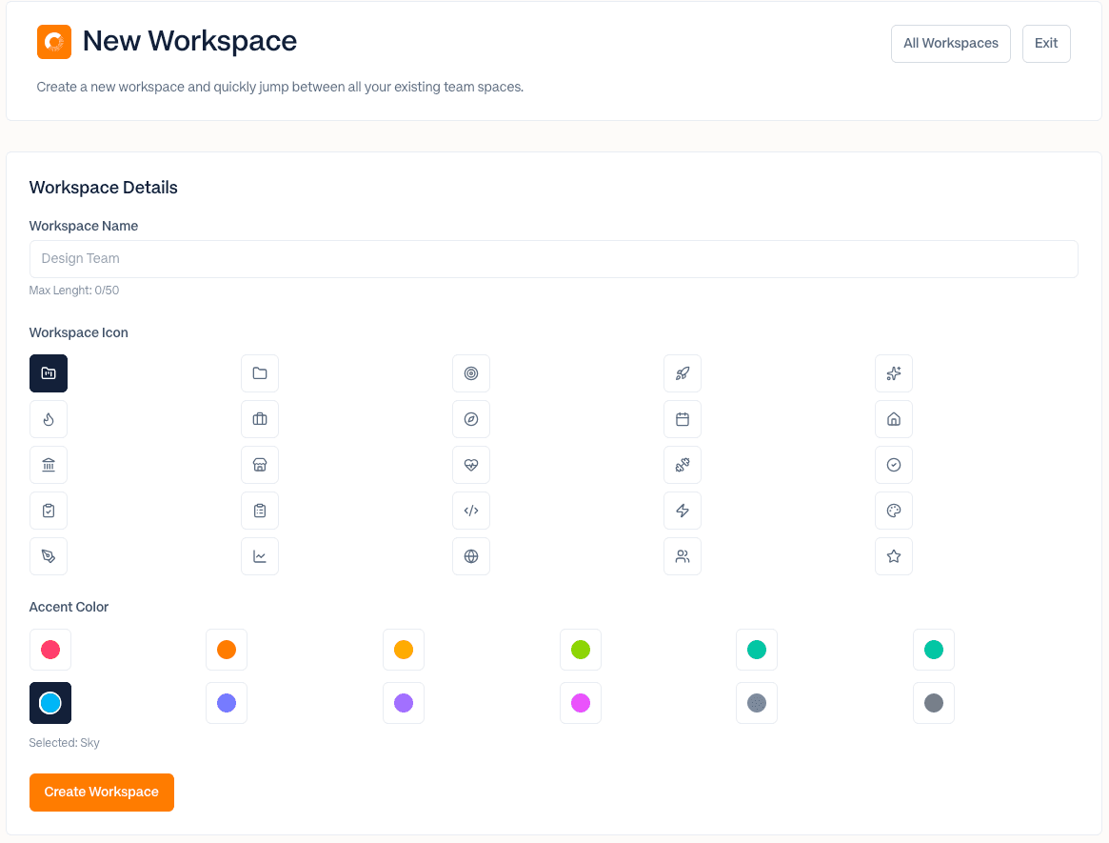
Task: Select the lightning bolt workspace icon
Action: 683,511
